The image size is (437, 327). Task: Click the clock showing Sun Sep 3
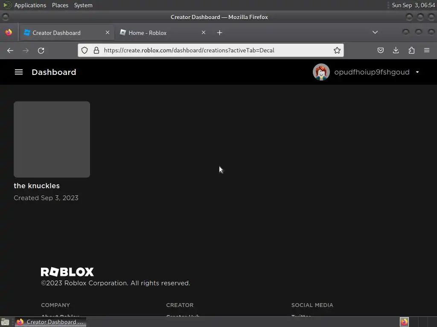[413, 5]
